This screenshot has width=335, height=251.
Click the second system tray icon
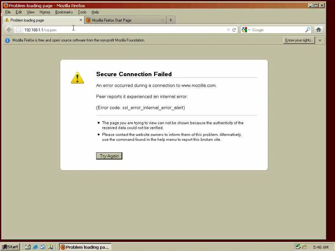click(x=304, y=246)
